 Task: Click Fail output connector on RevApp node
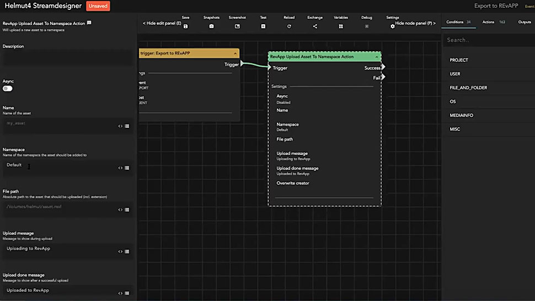(383, 77)
